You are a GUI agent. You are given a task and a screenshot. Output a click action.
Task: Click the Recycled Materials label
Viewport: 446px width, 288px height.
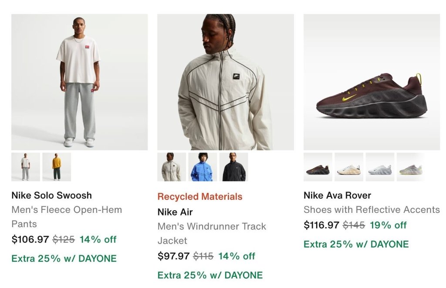tap(200, 196)
